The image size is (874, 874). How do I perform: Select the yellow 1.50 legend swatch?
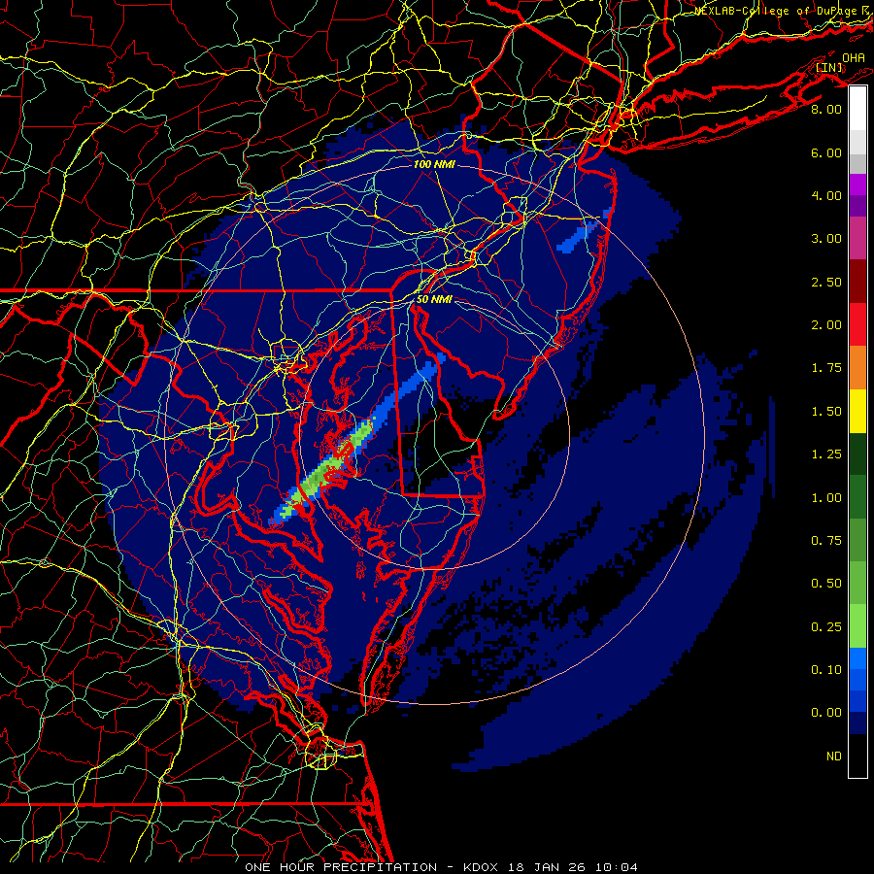tap(857, 411)
